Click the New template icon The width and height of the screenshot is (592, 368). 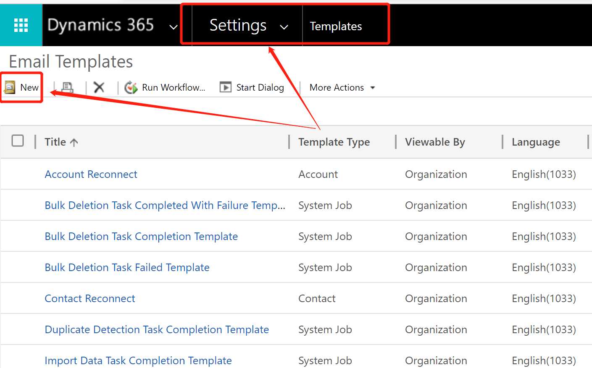pos(9,87)
